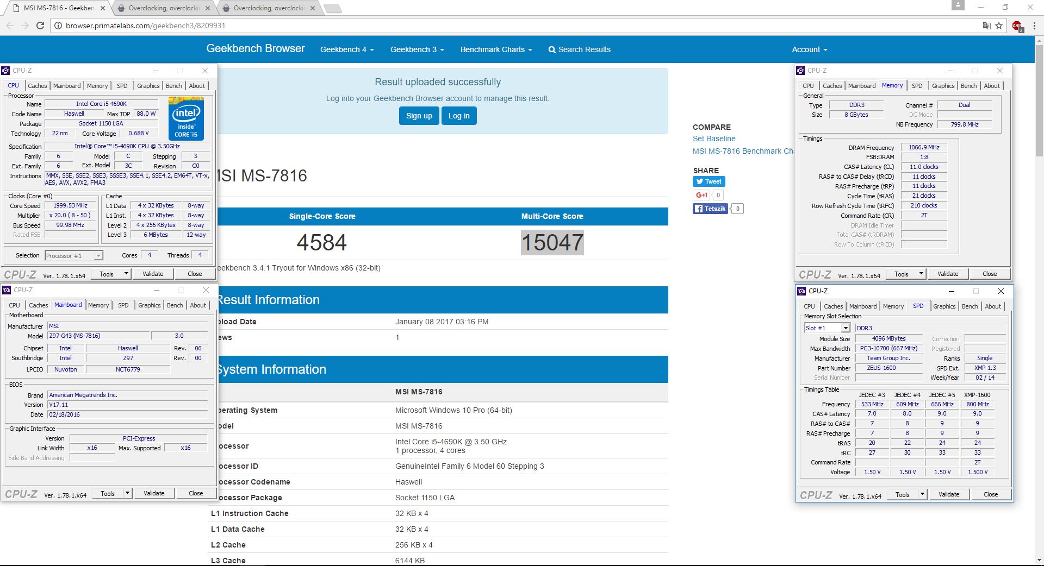This screenshot has height=566, width=1044.
Task: Reload the page with the refresh icon
Action: 40,26
